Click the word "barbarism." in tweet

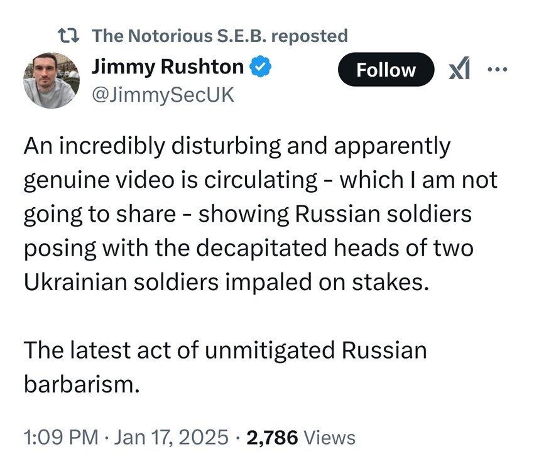pos(81,384)
